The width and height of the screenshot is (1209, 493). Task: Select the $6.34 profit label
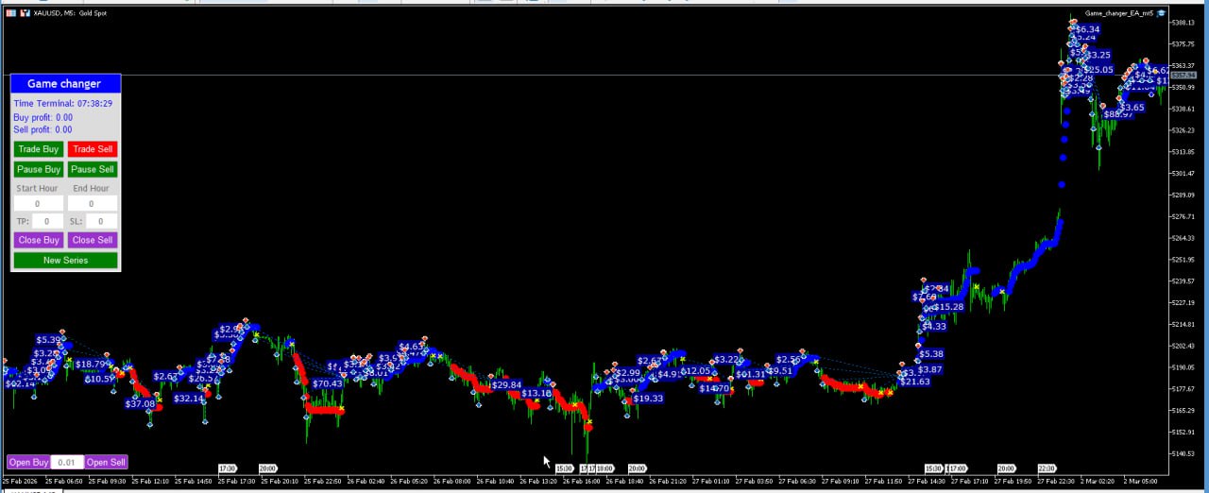click(1087, 29)
